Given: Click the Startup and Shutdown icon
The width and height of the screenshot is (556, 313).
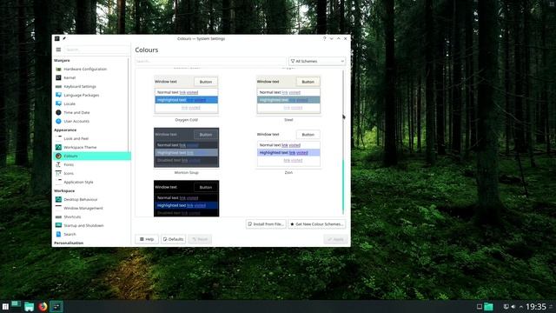Looking at the screenshot, I should point(58,225).
